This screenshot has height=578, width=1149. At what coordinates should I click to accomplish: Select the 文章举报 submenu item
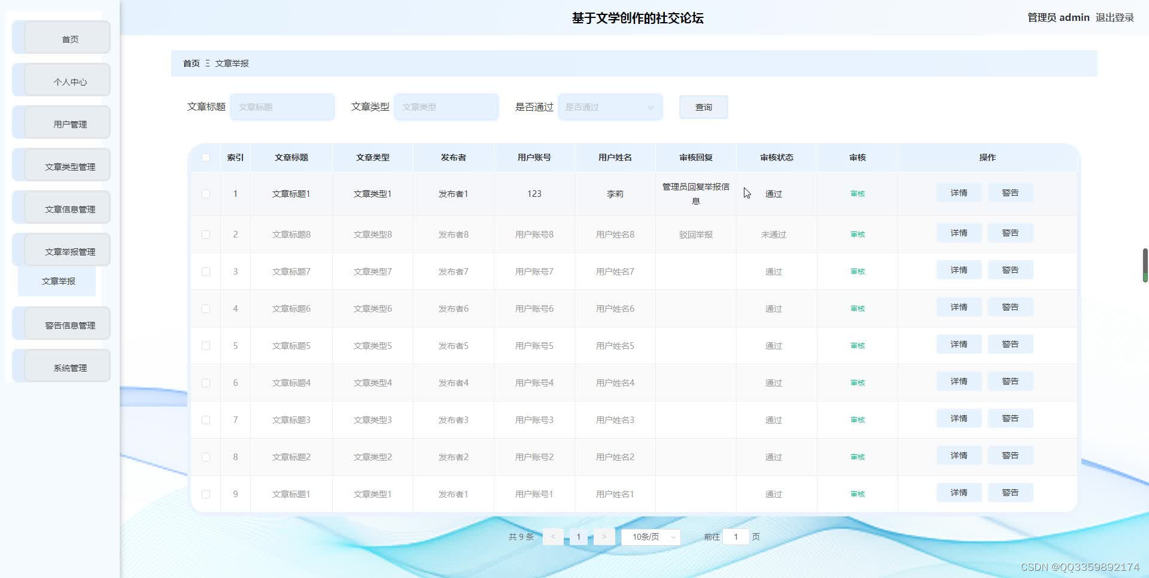point(58,281)
